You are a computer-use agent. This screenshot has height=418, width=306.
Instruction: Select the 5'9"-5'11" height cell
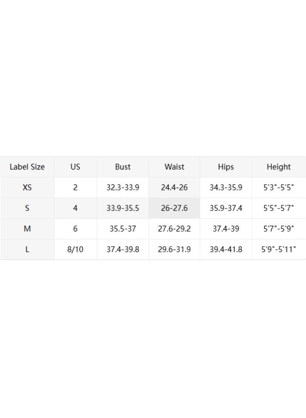click(279, 249)
